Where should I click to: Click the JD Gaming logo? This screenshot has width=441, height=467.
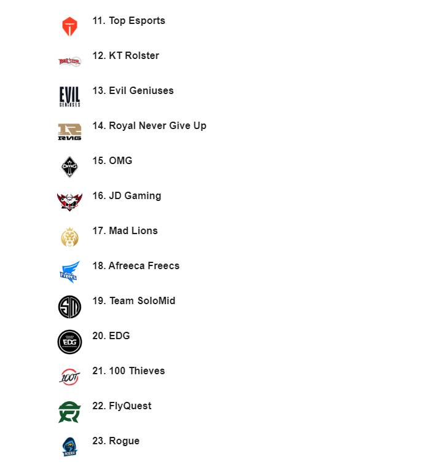coord(69,202)
